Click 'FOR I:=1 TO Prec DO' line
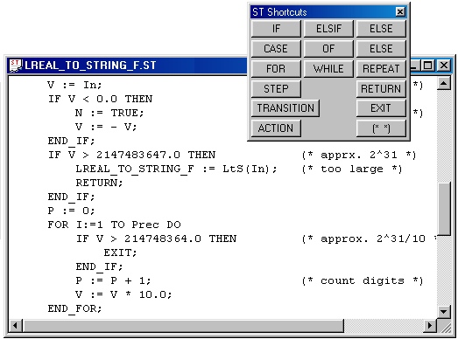The width and height of the screenshot is (458, 339). (114, 225)
